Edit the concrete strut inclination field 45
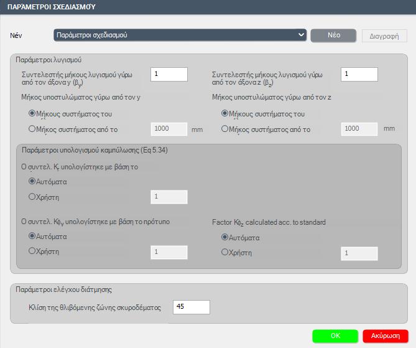The height and width of the screenshot is (348, 416). 192,307
